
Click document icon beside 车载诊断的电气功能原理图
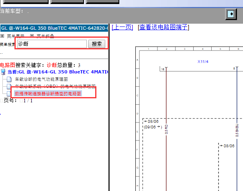tap(9, 79)
